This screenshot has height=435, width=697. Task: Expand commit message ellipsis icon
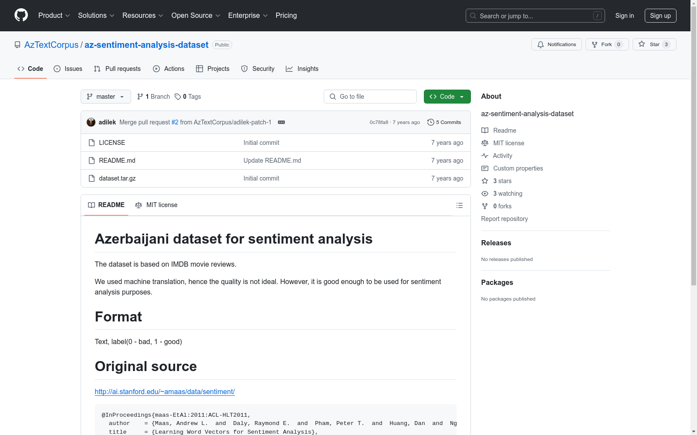[x=281, y=122]
